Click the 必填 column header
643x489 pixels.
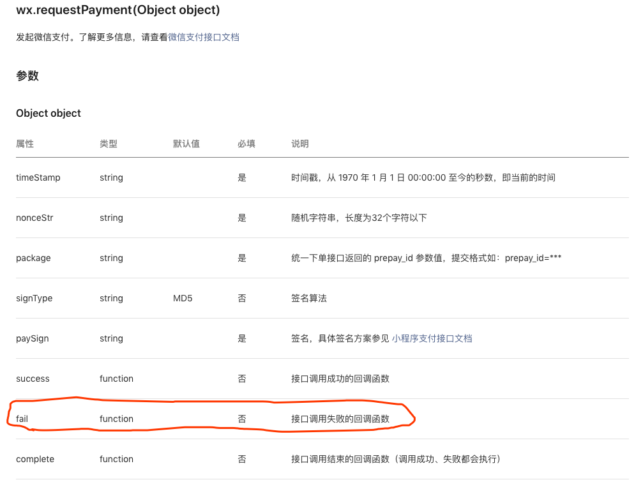[246, 144]
